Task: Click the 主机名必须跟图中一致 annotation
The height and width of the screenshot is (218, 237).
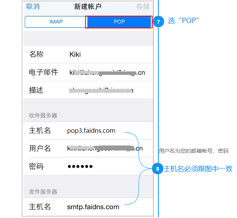Action: pyautogui.click(x=198, y=169)
